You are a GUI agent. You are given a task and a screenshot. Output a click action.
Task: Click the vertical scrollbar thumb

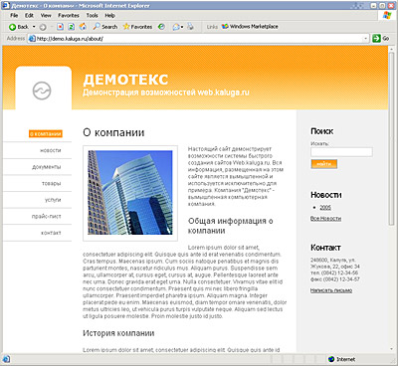tap(392, 138)
